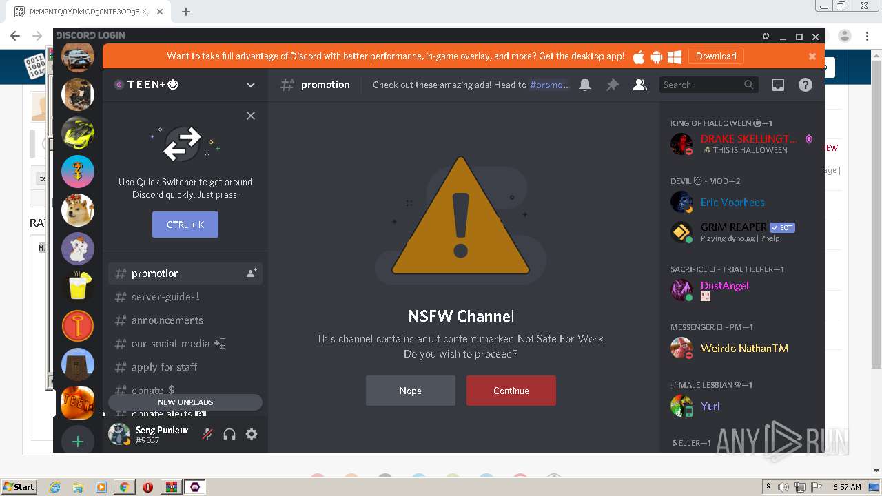Open the server-guide-! channel
882x496 pixels.
click(x=185, y=297)
